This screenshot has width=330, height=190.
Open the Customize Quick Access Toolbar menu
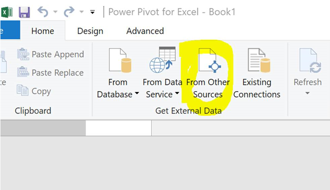[x=92, y=12]
